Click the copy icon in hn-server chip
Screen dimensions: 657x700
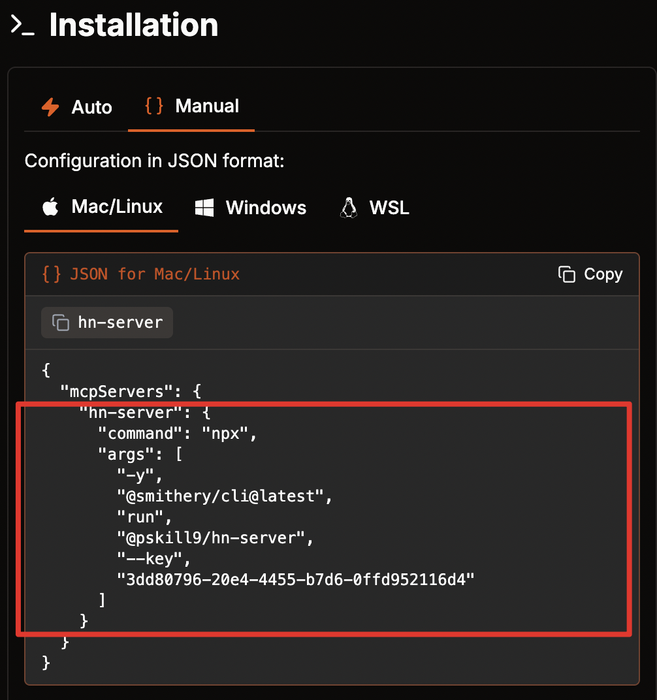tap(61, 323)
